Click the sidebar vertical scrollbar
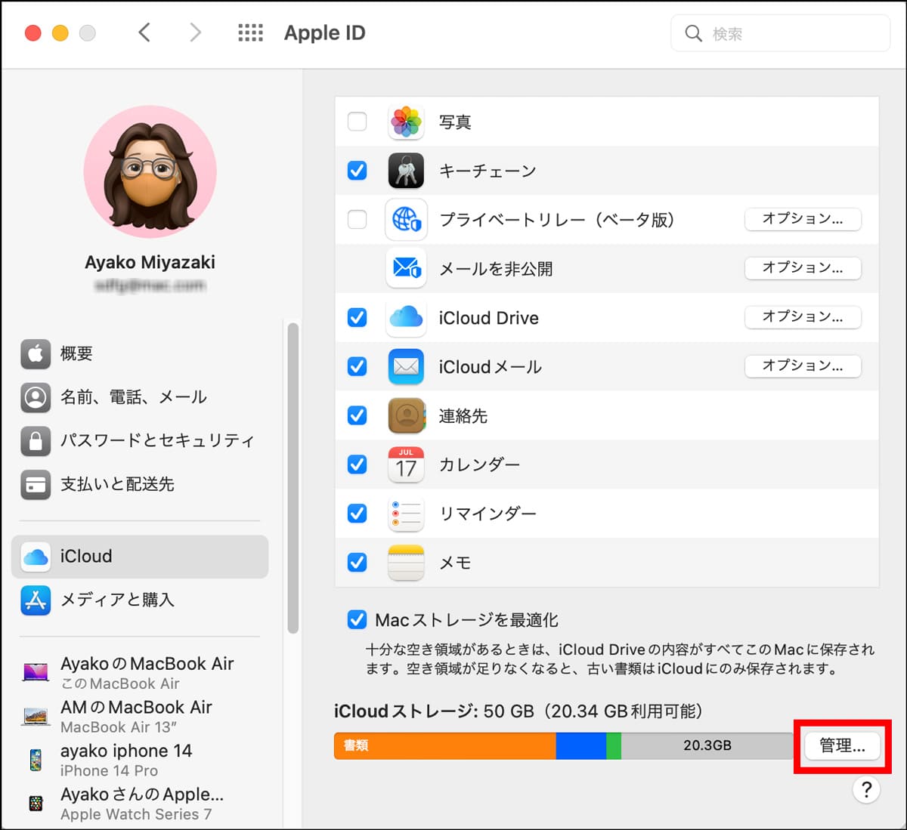The width and height of the screenshot is (907, 830). click(x=293, y=478)
